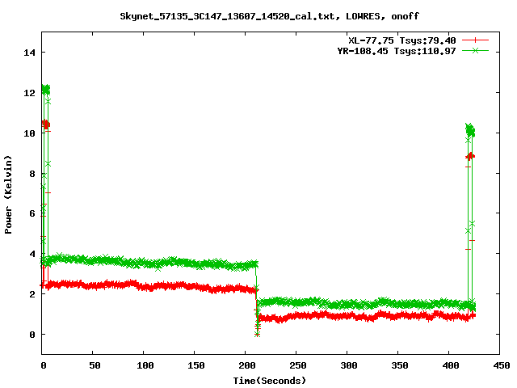Click the green end spike near time 420

(470, 131)
